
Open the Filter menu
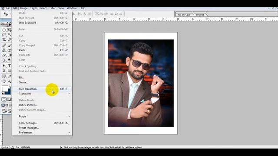tap(53, 8)
